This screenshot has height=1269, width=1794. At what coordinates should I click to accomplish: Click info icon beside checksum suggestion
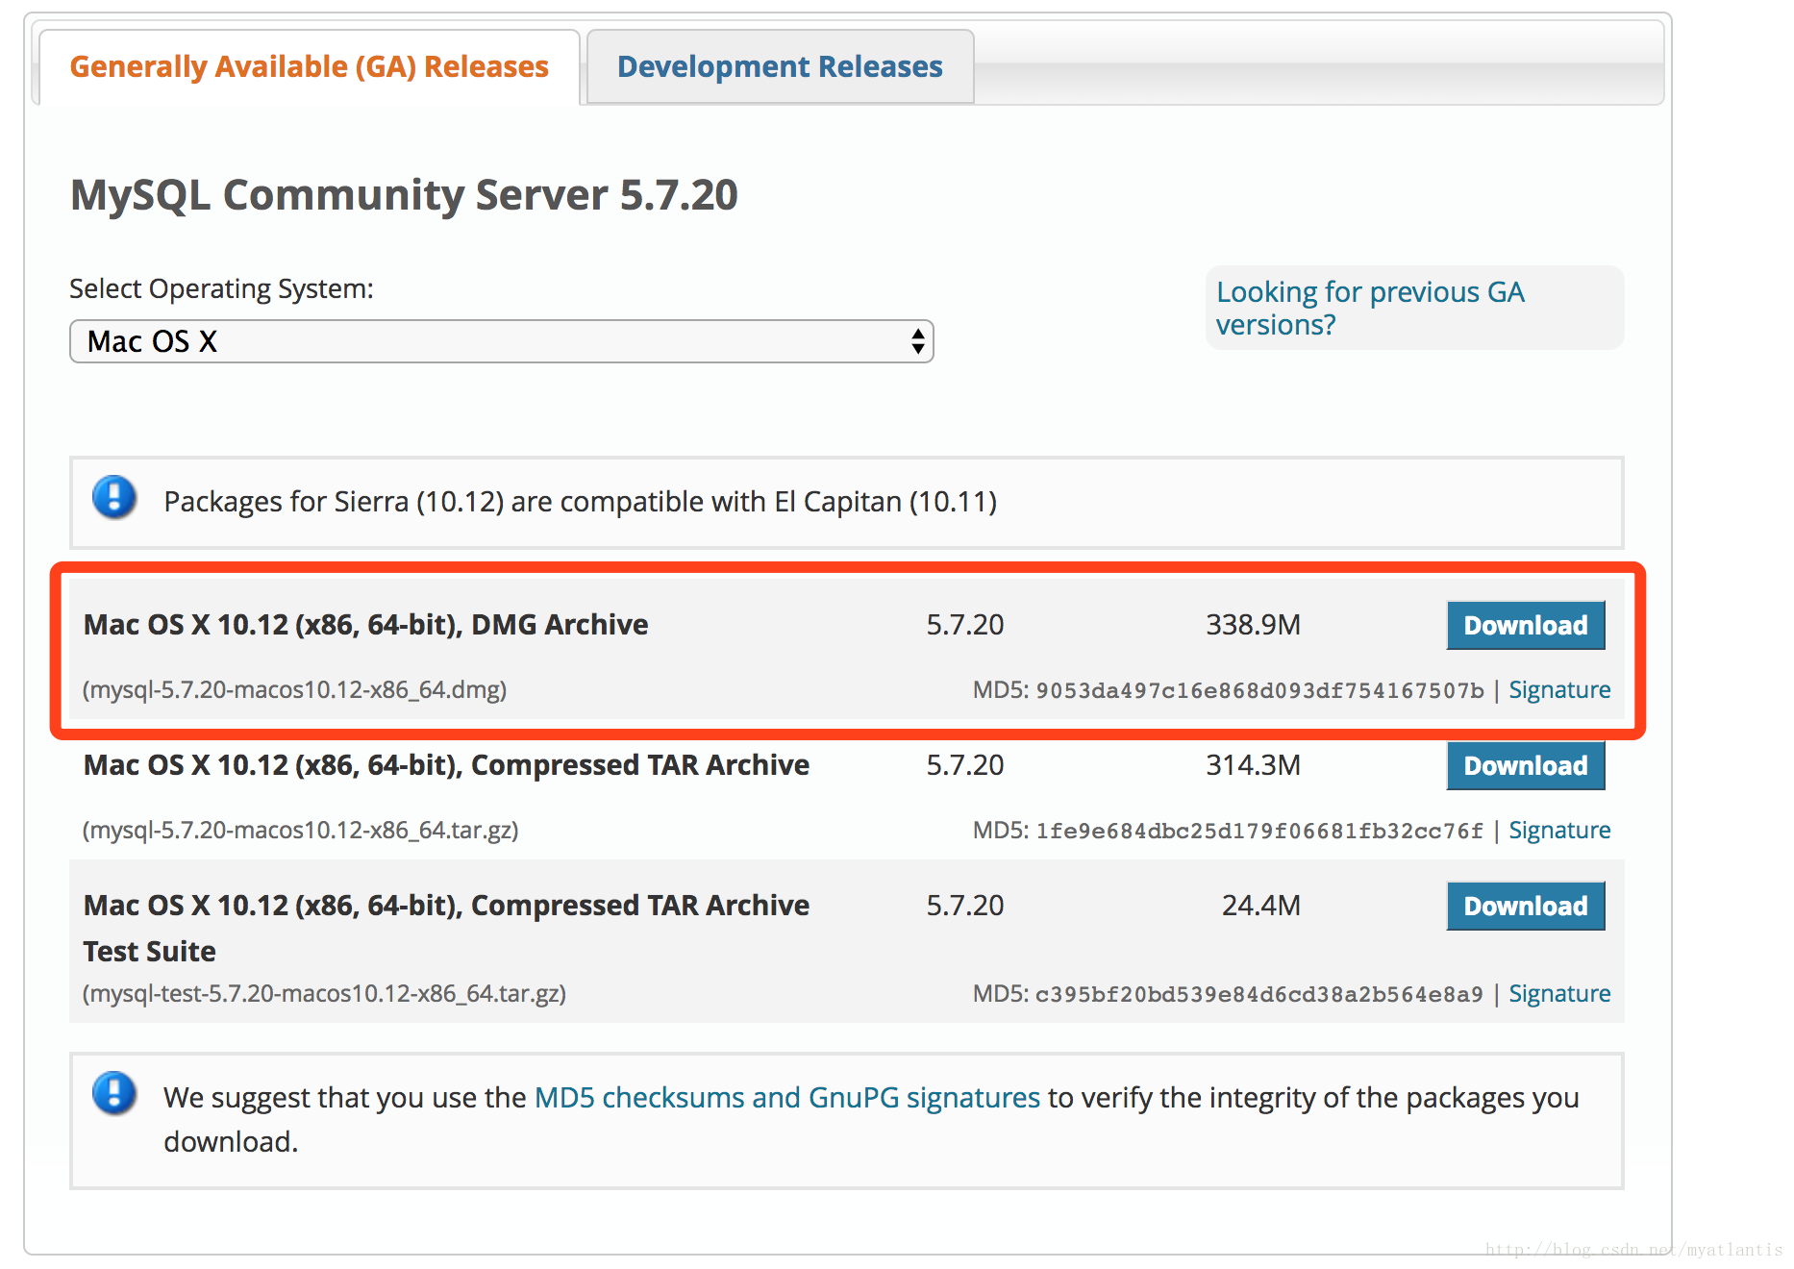pyautogui.click(x=114, y=1093)
